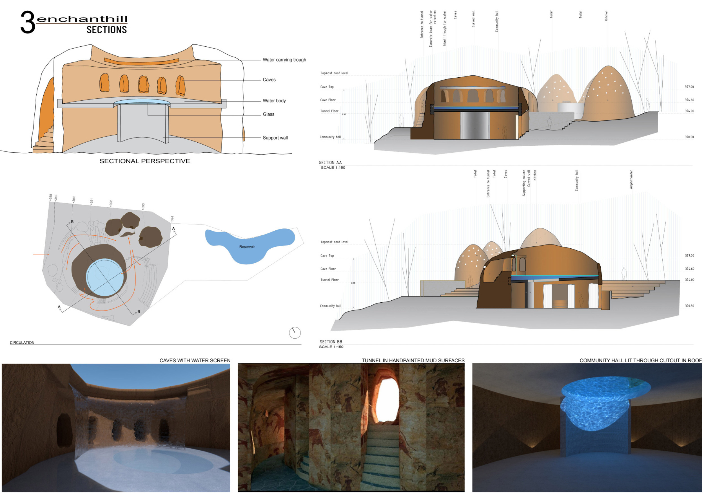704x497 pixels.
Task: Click the 'Glass' annotation label
Action: [x=268, y=114]
